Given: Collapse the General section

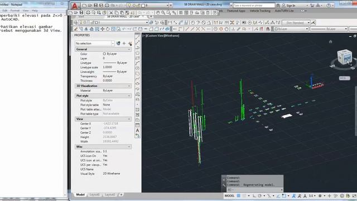Looking at the screenshot, I should 129,49.
